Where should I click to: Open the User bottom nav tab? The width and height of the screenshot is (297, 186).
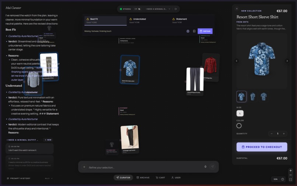[176, 178]
